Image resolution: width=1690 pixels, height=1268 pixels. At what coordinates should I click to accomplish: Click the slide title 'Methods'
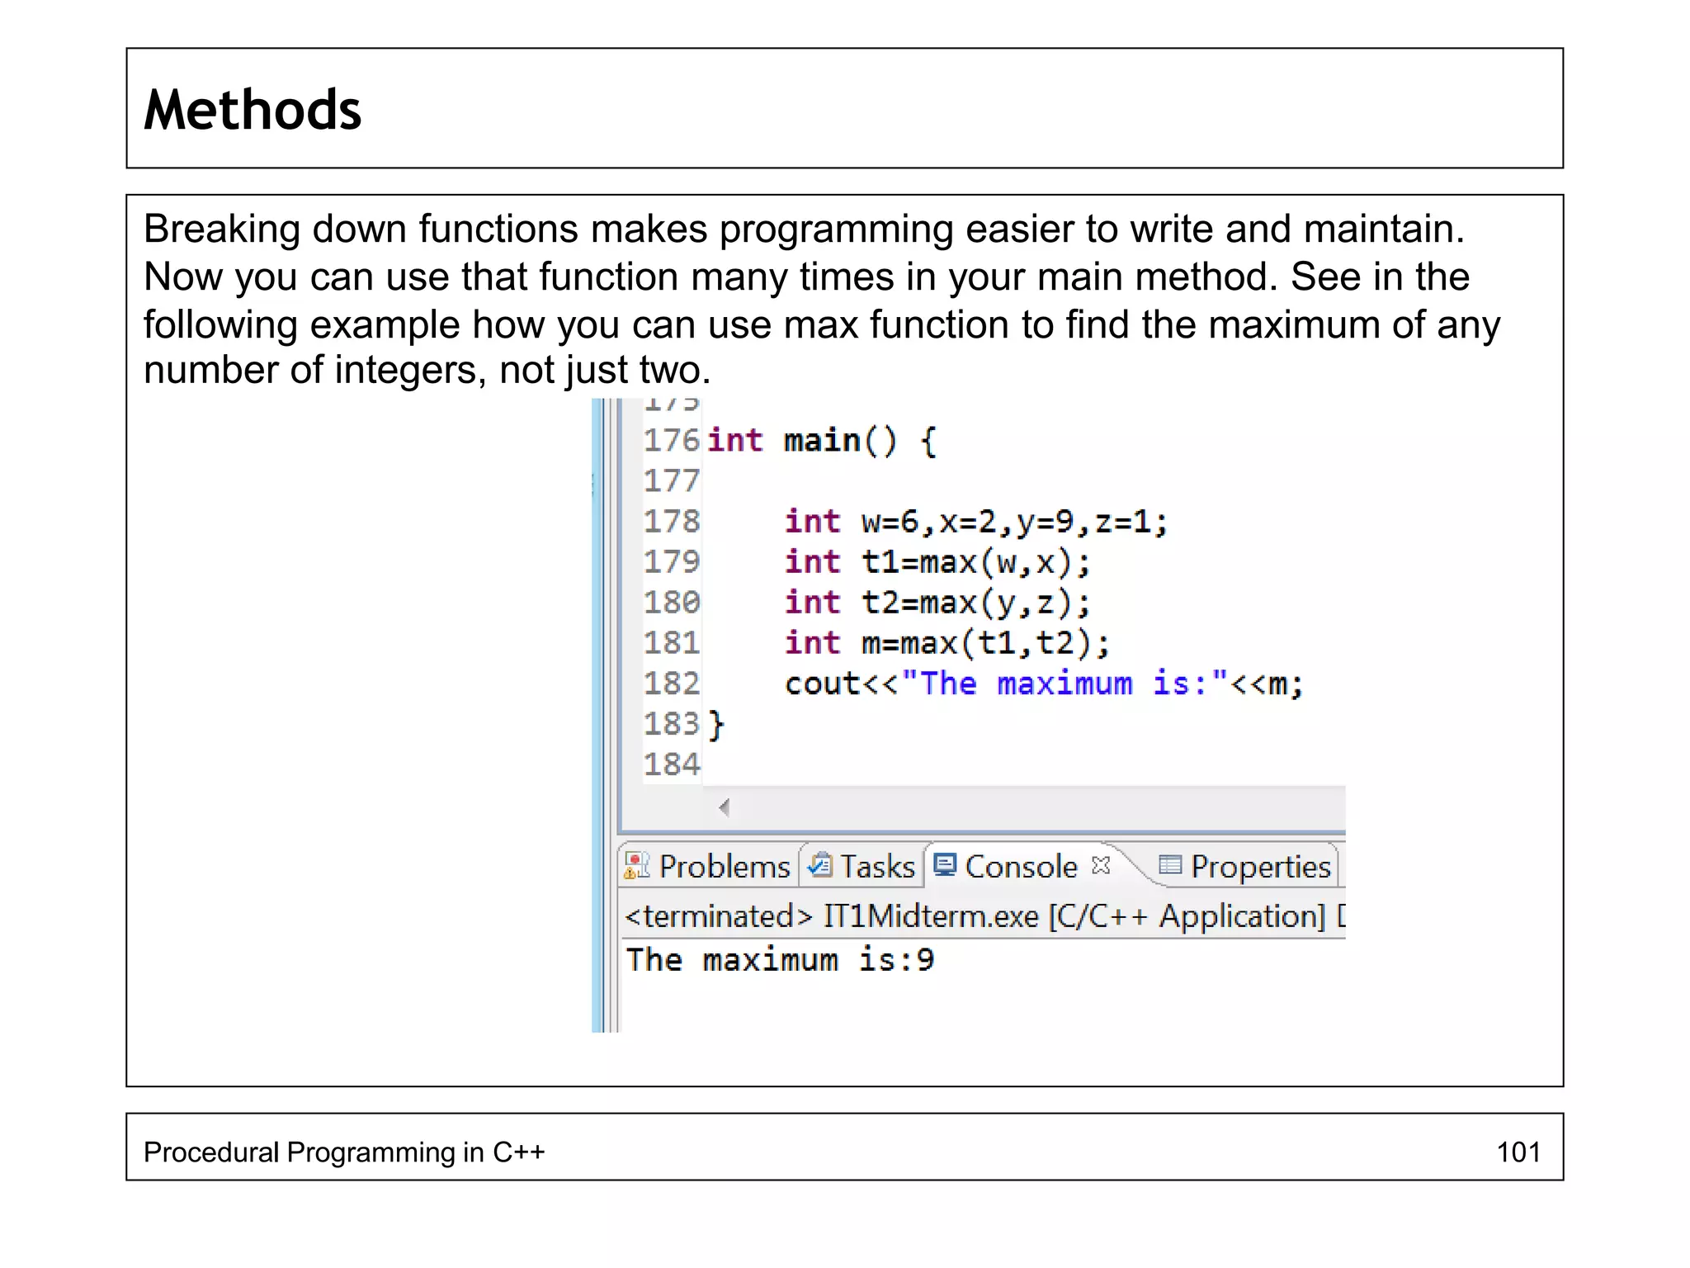tap(253, 110)
